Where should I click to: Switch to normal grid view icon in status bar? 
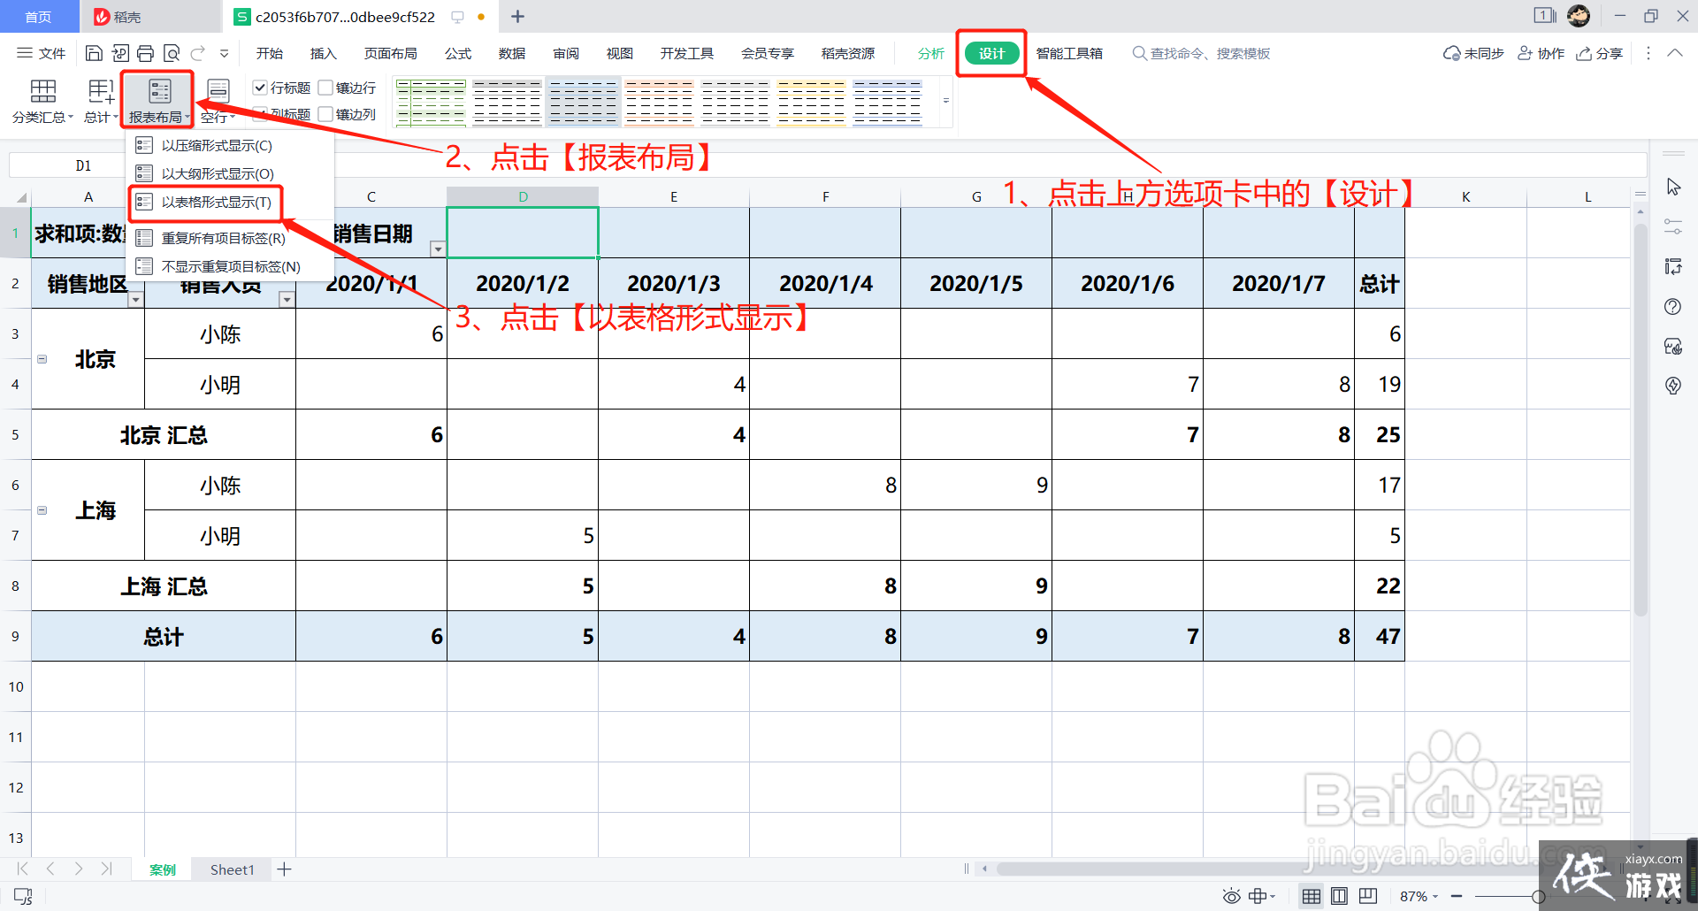[1312, 896]
